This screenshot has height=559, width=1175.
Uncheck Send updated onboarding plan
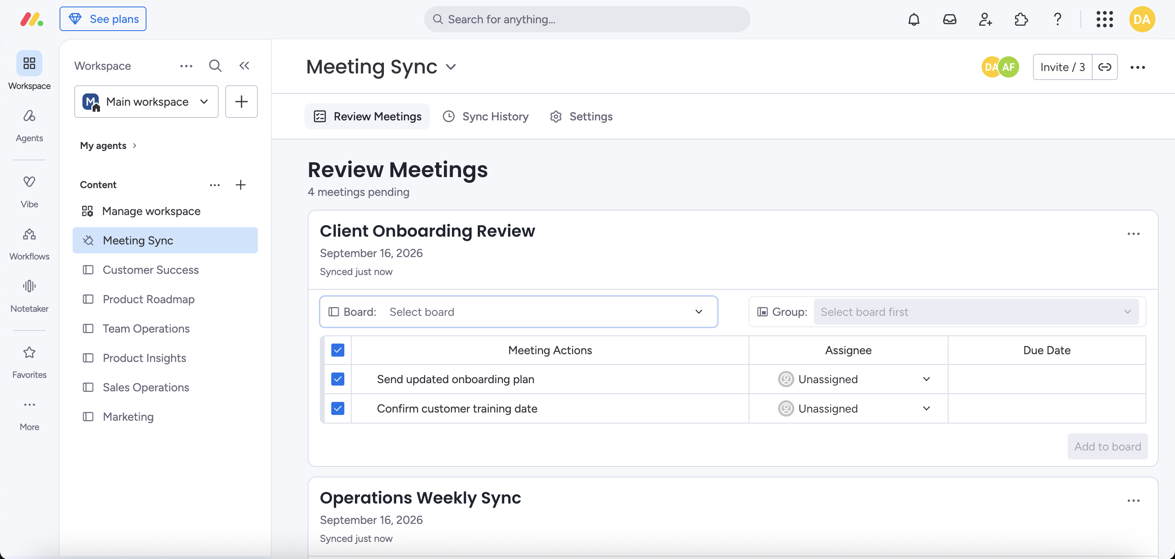pyautogui.click(x=337, y=379)
